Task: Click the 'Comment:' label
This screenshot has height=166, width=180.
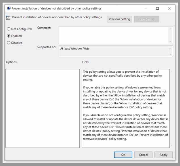Action: pyautogui.click(x=44, y=28)
